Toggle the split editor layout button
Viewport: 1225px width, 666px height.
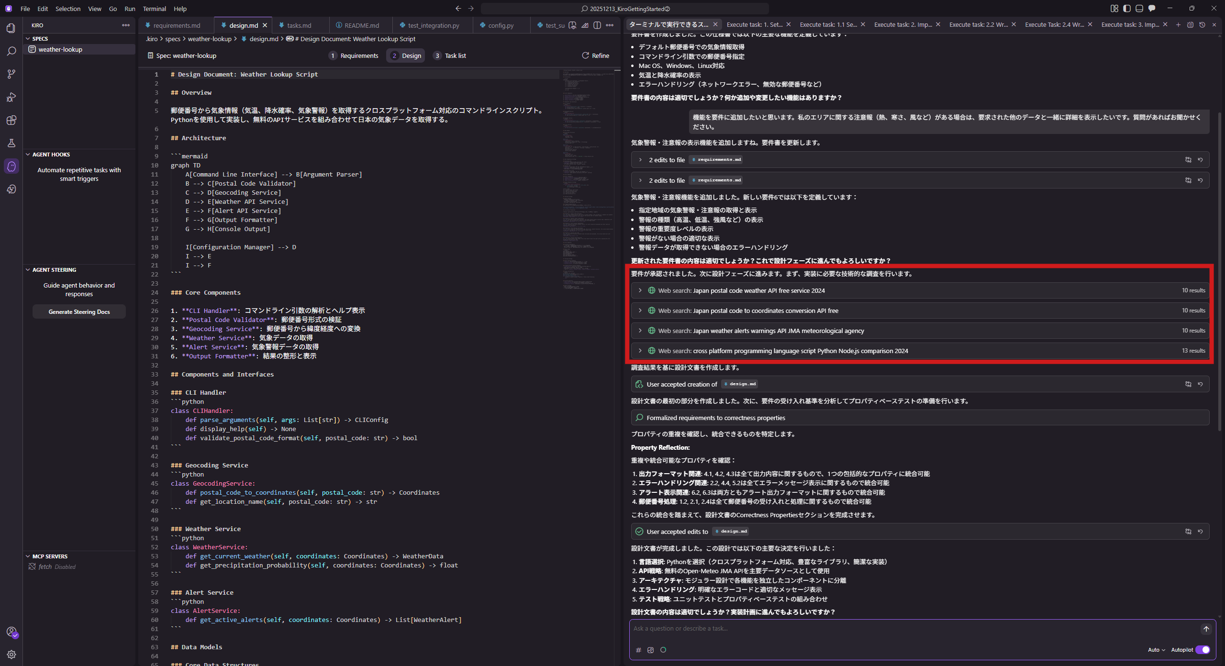tap(597, 25)
